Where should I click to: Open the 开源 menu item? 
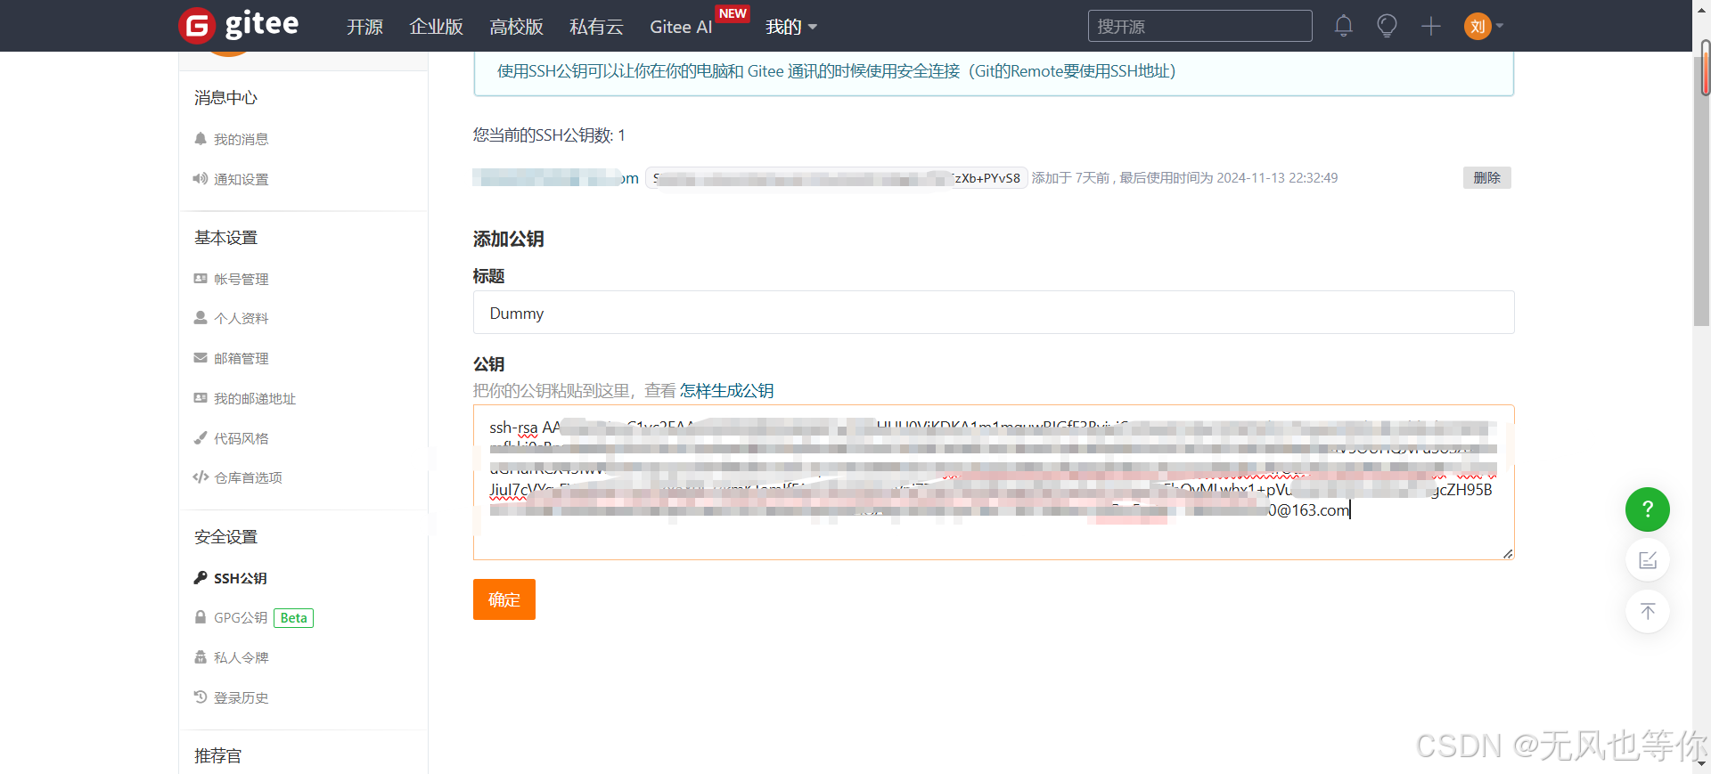364,27
